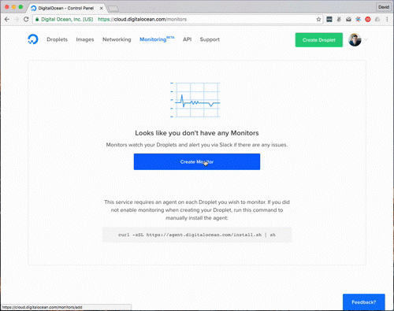Click the grey cloud extension icon

(x=377, y=19)
